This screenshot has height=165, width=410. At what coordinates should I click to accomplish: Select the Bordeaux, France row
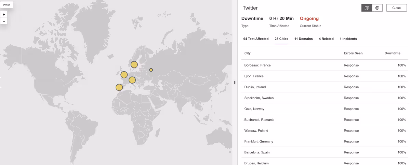325,65
